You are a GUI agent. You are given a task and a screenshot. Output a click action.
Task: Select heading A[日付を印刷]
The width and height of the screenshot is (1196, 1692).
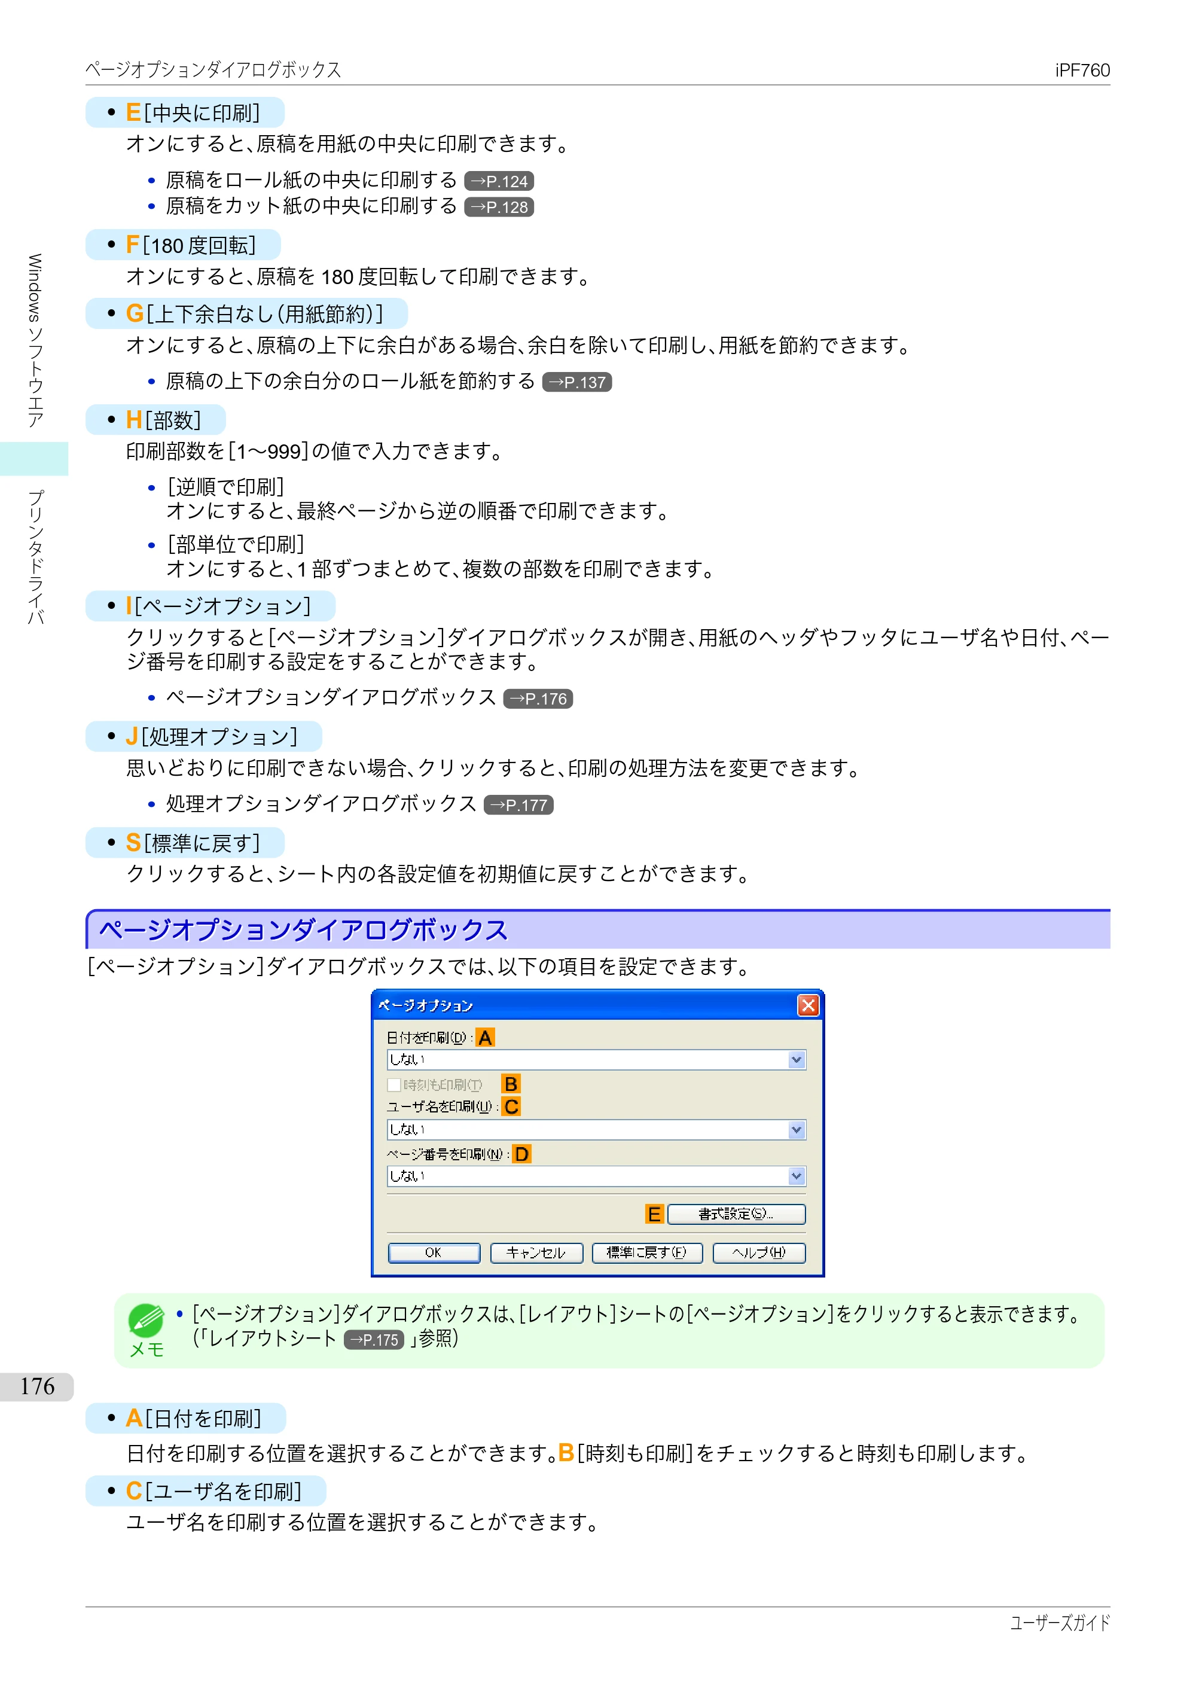186,1419
